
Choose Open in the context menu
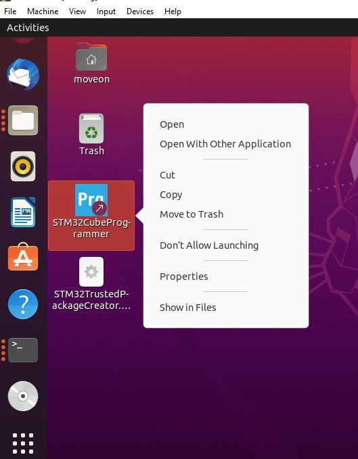tap(172, 124)
